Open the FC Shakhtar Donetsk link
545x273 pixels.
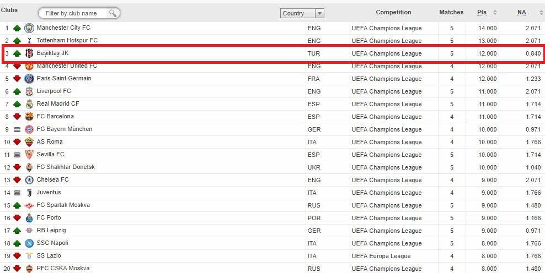pyautogui.click(x=66, y=167)
